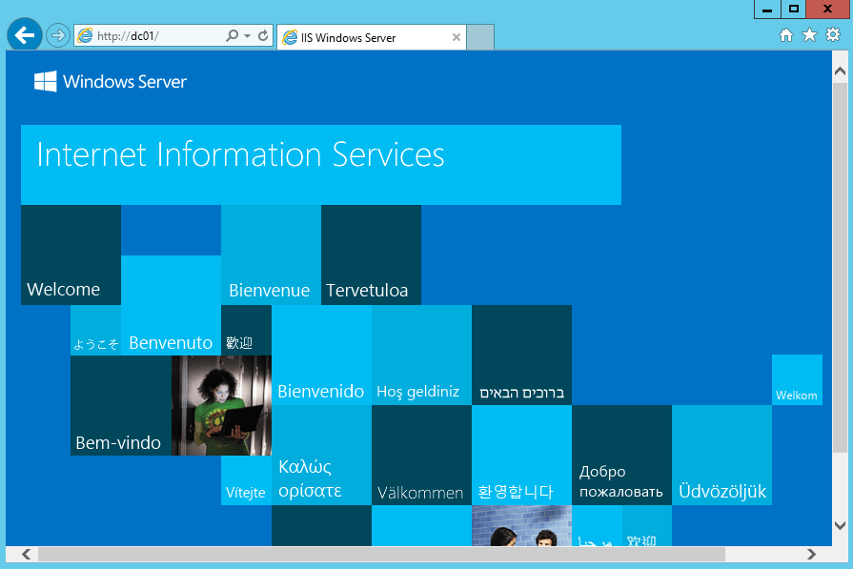Maximize the Internet Explorer window

794,10
